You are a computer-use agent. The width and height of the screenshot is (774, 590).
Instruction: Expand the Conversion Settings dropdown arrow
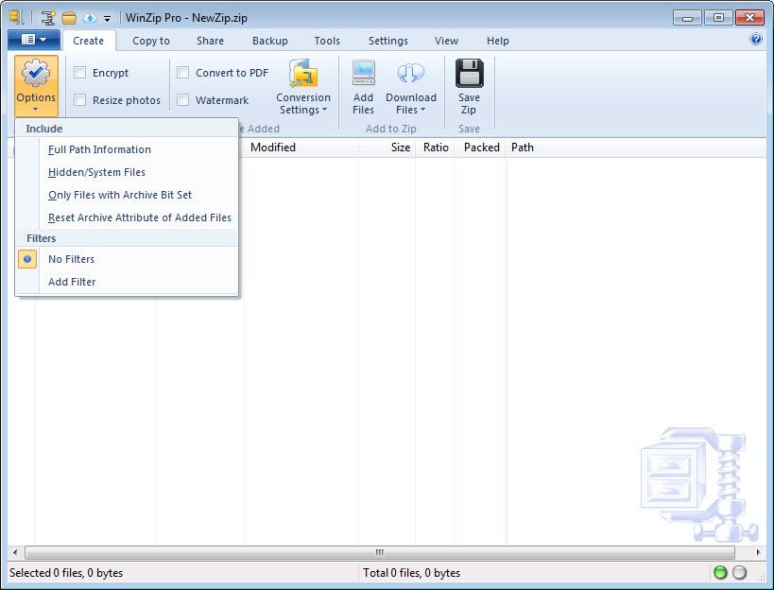(x=324, y=110)
